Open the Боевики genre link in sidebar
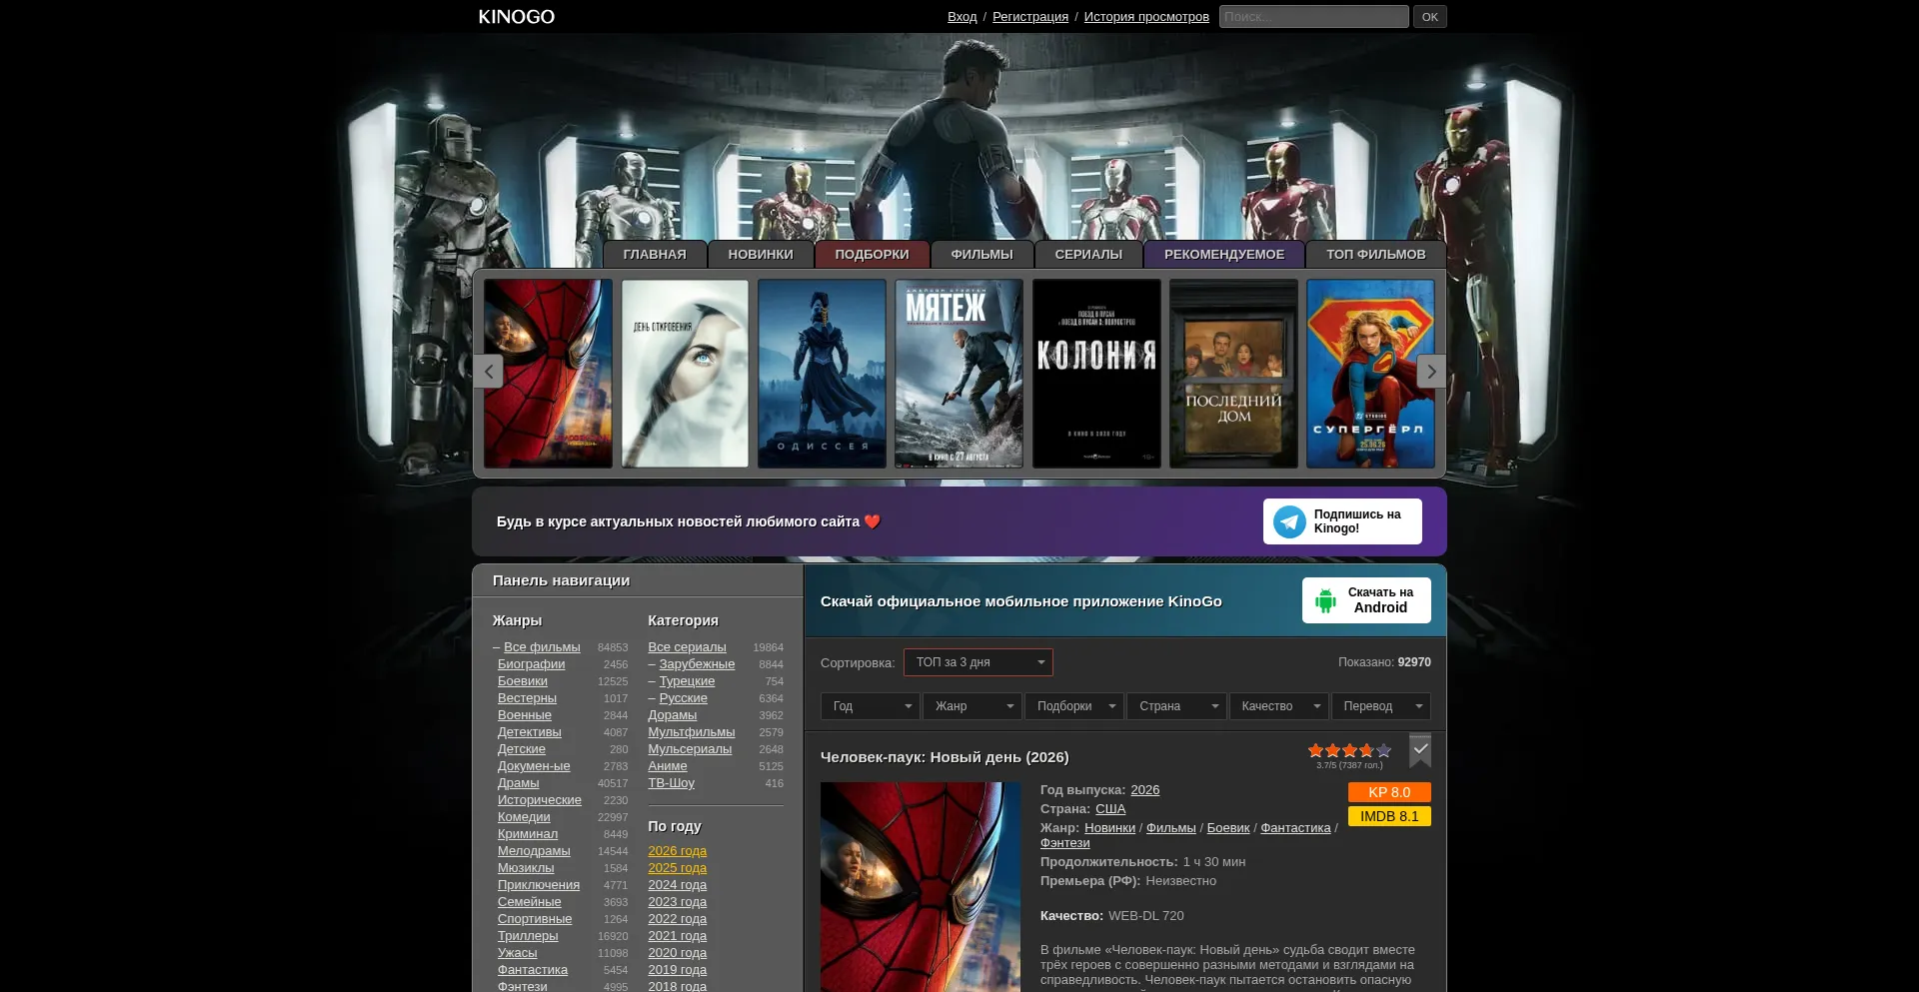The width and height of the screenshot is (1919, 992). (x=523, y=681)
